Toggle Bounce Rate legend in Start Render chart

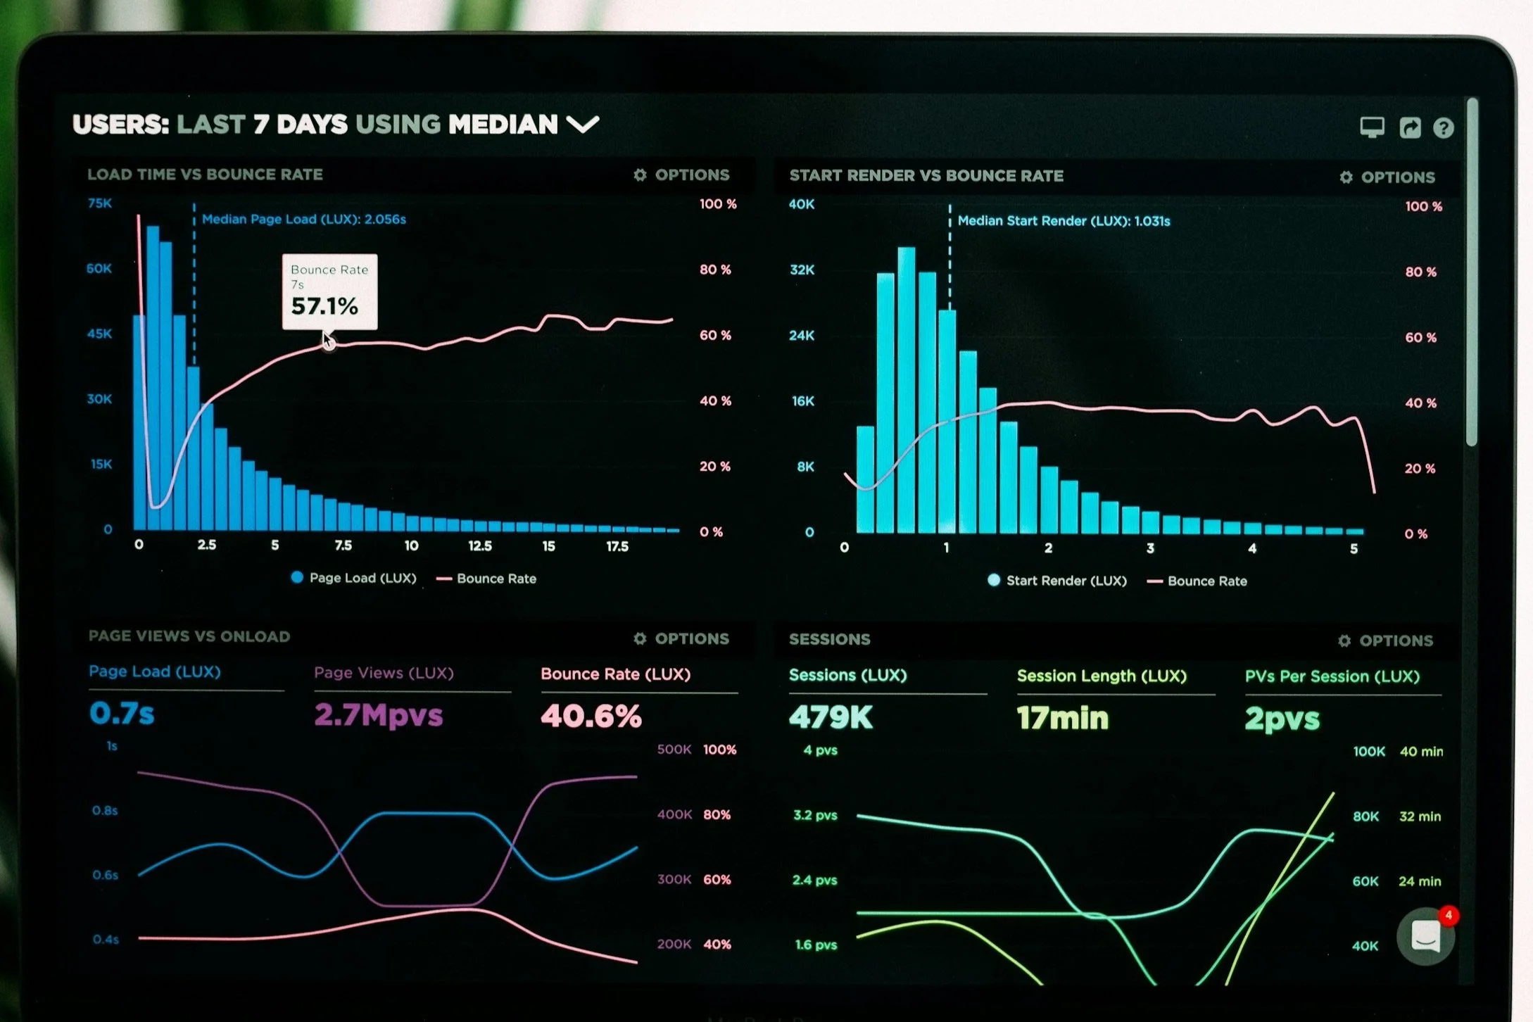tap(1197, 581)
